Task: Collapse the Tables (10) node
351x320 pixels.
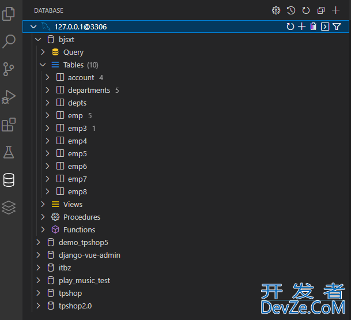Action: coord(43,65)
